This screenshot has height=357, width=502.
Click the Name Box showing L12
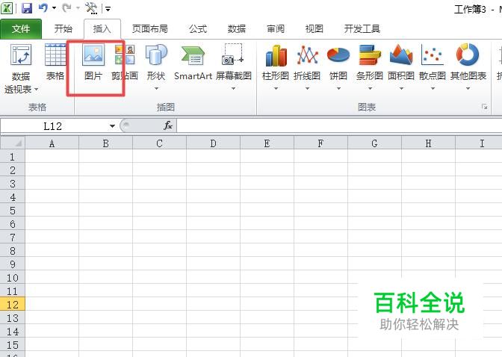tap(53, 126)
